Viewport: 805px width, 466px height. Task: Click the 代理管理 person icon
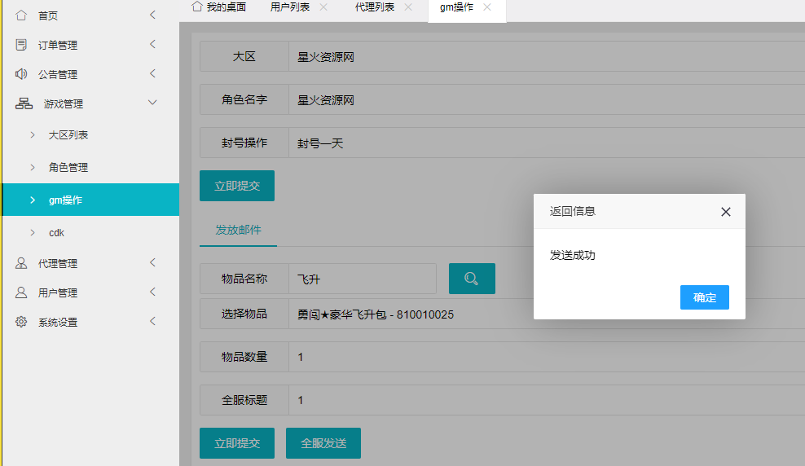21,263
